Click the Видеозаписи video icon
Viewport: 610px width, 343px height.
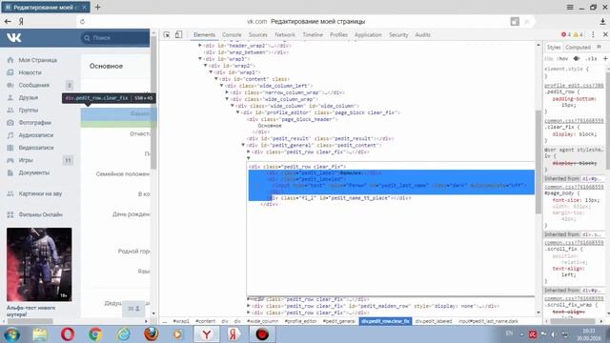pyautogui.click(x=10, y=148)
